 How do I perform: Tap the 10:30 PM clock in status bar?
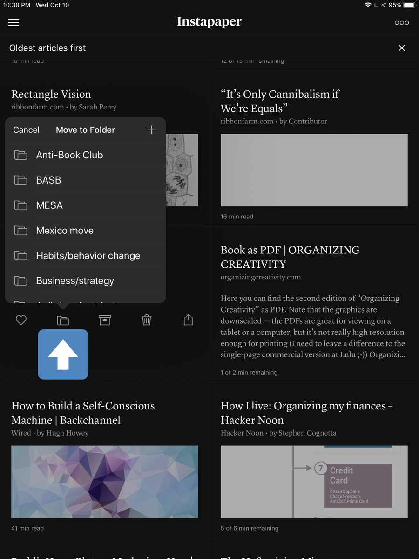16,5
